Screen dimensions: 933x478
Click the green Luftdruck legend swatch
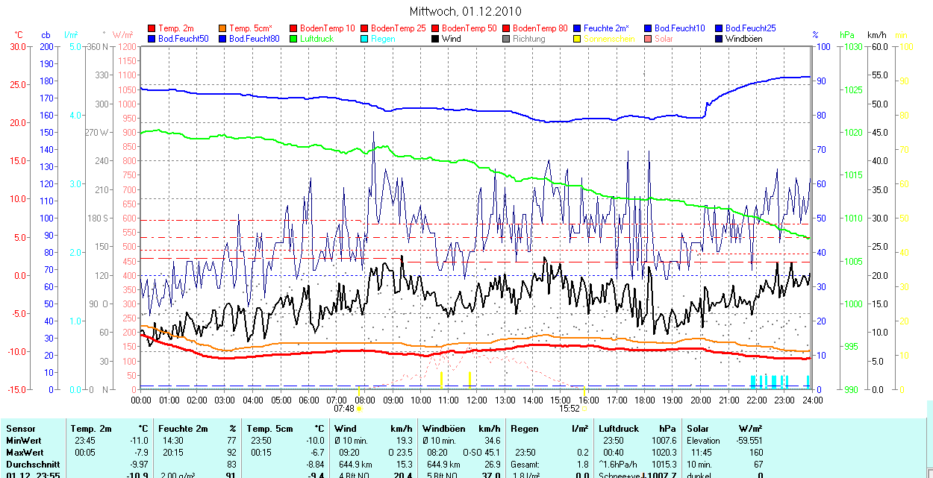(293, 39)
